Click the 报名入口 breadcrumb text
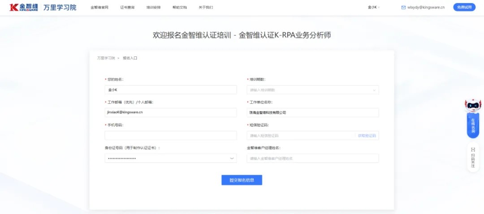 (x=130, y=58)
